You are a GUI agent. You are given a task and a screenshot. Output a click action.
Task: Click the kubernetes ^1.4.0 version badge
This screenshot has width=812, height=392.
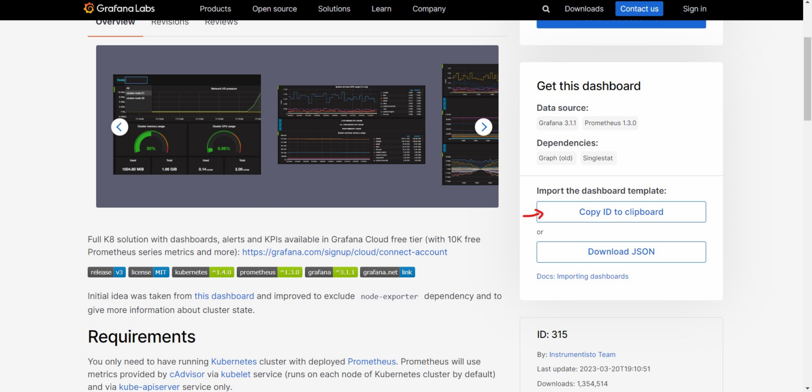203,272
